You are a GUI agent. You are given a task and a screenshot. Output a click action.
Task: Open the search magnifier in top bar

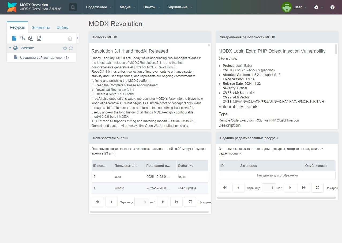click(x=73, y=7)
